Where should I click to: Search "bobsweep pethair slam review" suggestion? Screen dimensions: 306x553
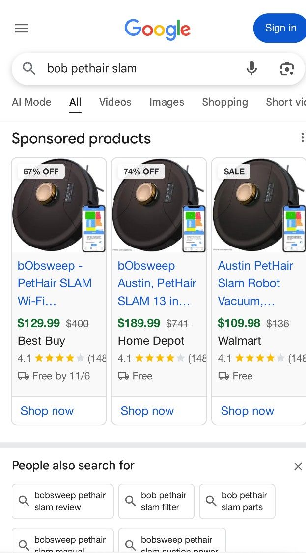[63, 501]
